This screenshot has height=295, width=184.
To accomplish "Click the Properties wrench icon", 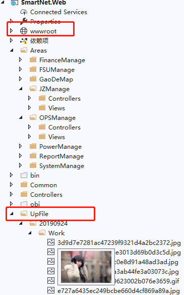I will 24,21.
